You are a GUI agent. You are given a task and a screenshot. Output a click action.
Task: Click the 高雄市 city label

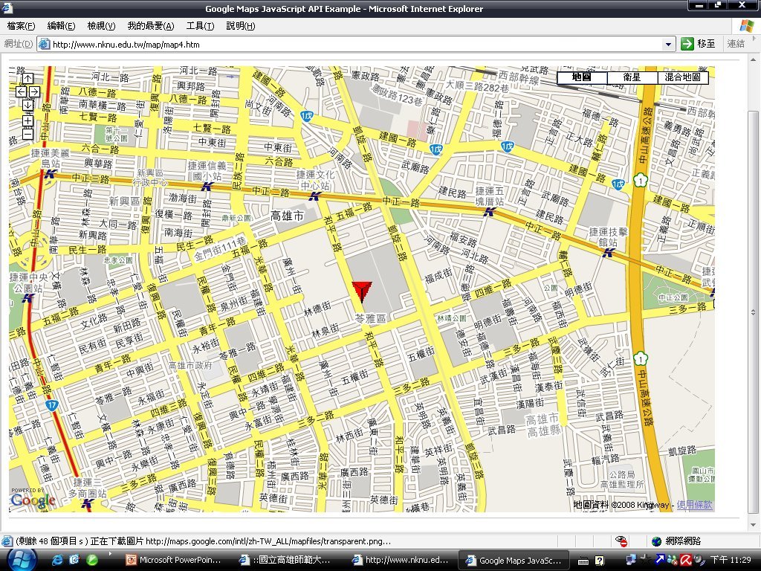point(287,216)
